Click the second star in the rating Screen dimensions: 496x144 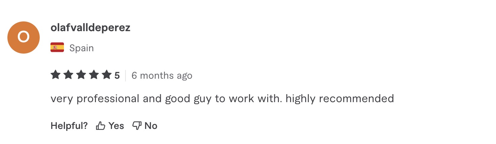[68, 75]
